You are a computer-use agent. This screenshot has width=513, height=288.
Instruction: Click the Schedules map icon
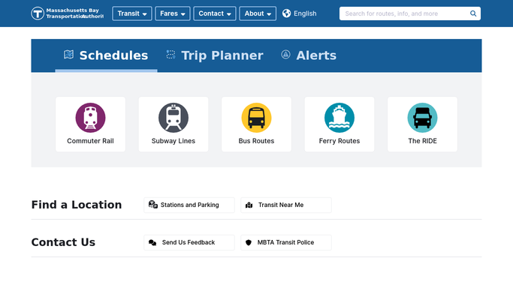tap(68, 55)
